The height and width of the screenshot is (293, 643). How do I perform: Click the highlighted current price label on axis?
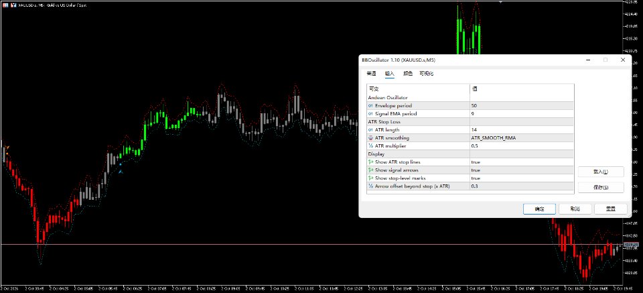[x=632, y=245]
